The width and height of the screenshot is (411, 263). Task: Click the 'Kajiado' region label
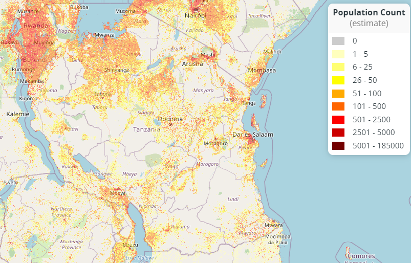(x=194, y=30)
